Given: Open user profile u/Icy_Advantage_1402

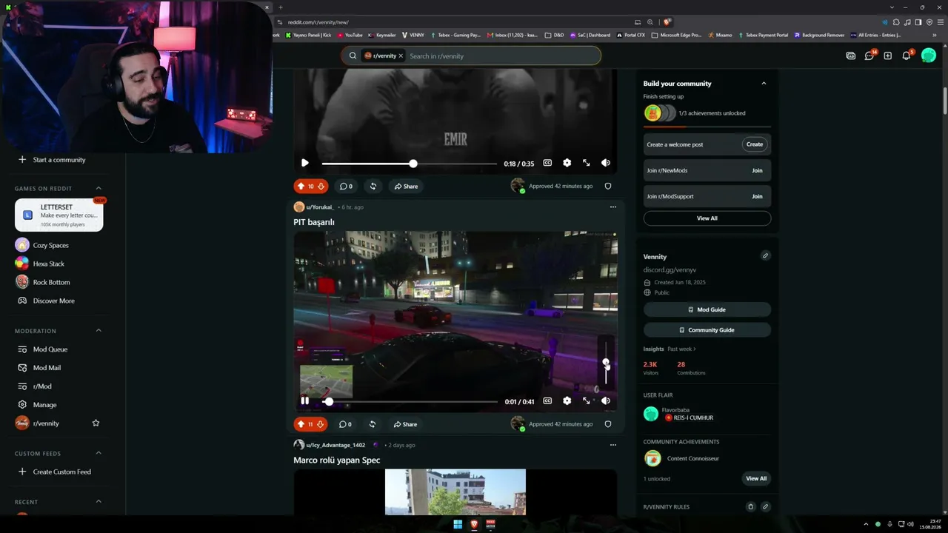Looking at the screenshot, I should (336, 445).
